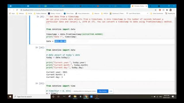Click the output 'Current month: 2'
The height and width of the screenshot is (103, 184).
click(55, 75)
